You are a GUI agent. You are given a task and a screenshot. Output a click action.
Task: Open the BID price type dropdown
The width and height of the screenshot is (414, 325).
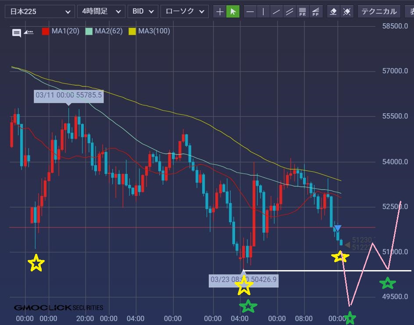point(143,11)
